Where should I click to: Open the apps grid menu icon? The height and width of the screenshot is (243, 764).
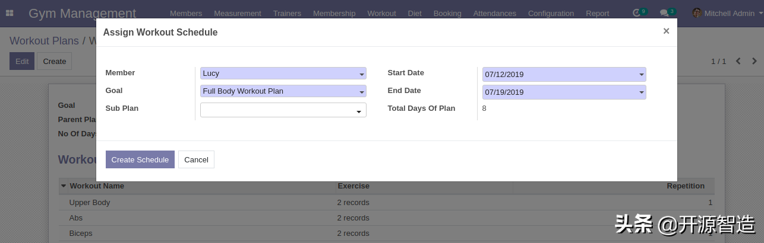10,13
